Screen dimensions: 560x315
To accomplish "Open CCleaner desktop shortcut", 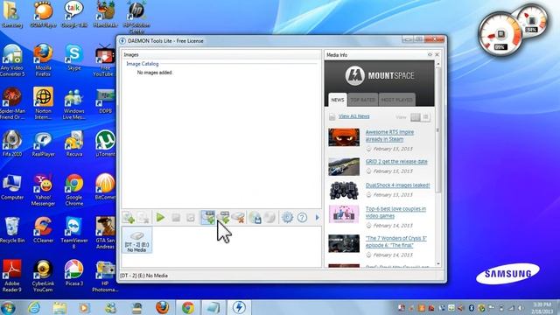I will 43,229.
